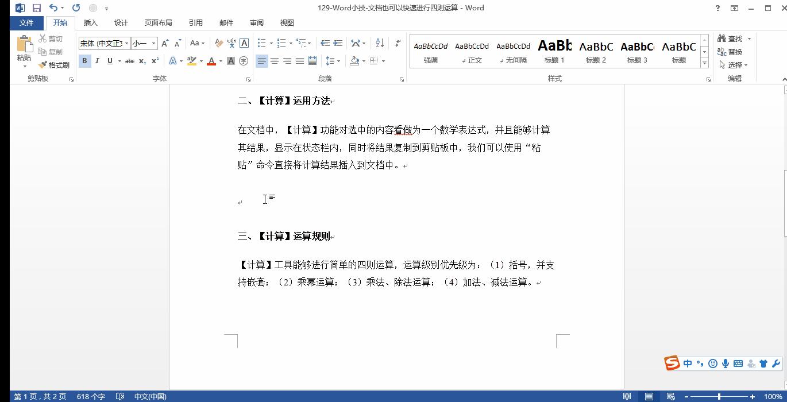This screenshot has height=402, width=787.
Task: Switch to the 插入 ribbon tab
Action: [x=91, y=22]
